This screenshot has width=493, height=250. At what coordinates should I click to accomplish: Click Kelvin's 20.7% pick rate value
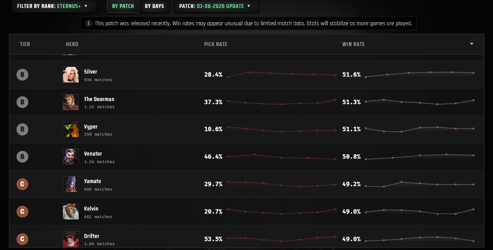[213, 212]
